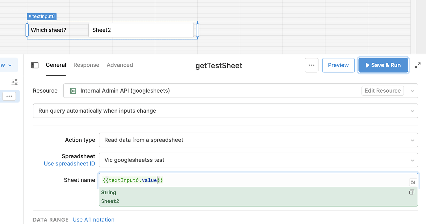Open the Advanced tab

coord(120,65)
